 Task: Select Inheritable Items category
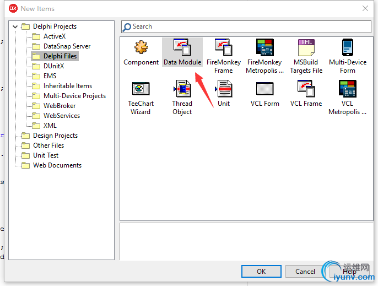(x=62, y=86)
